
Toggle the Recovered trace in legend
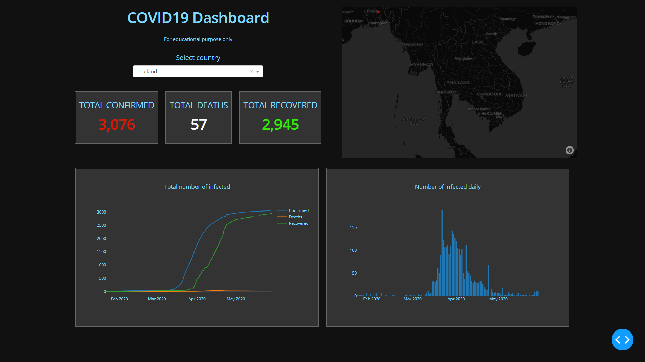[298, 223]
